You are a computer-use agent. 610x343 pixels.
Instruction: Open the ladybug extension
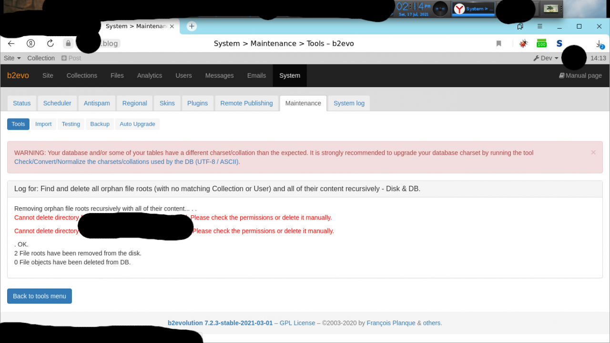523,43
